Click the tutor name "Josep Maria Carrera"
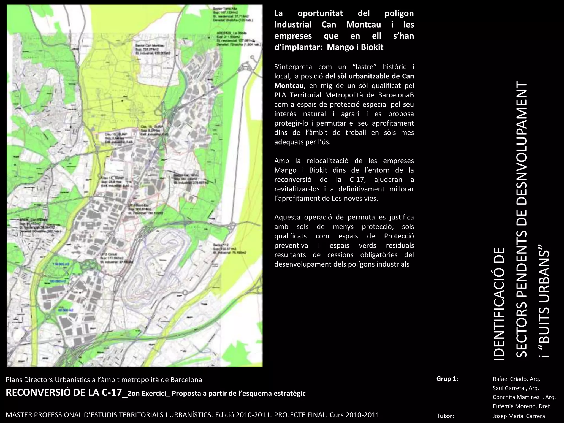Image resolution: width=564 pixels, height=423 pixels. point(519,416)
